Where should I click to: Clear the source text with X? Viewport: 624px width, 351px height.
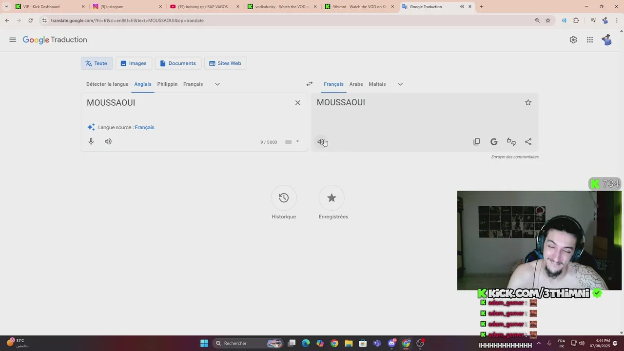tap(298, 103)
